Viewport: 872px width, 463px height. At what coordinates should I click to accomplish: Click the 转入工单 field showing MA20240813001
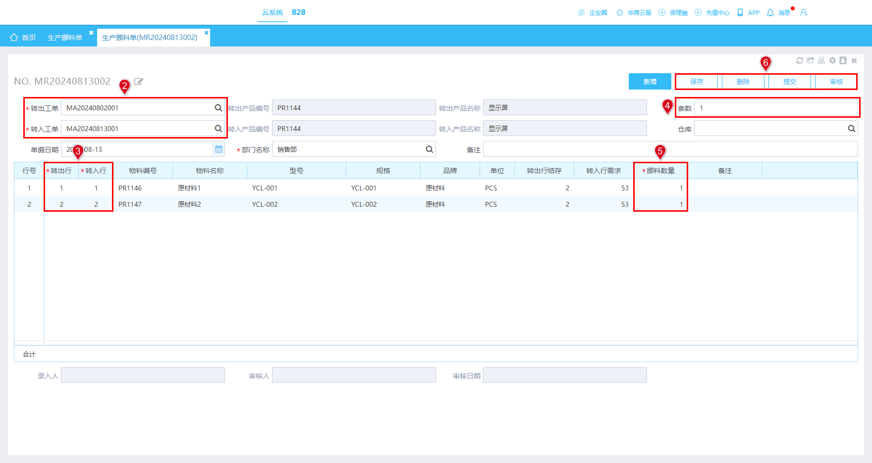(x=143, y=129)
